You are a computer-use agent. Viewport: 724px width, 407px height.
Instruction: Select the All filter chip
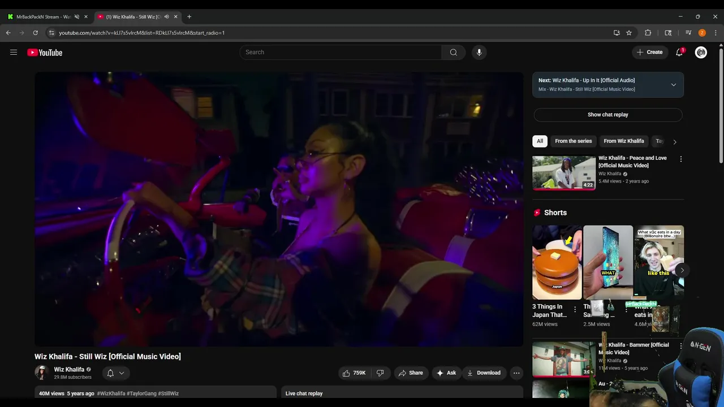[x=540, y=141]
